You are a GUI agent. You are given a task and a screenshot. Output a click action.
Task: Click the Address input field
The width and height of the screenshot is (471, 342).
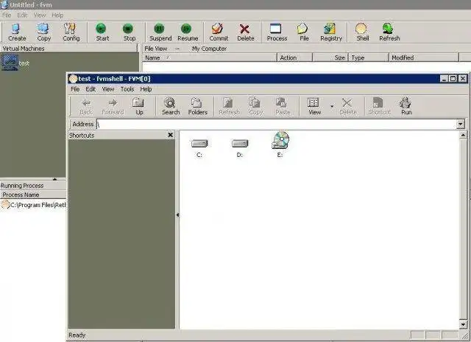277,124
